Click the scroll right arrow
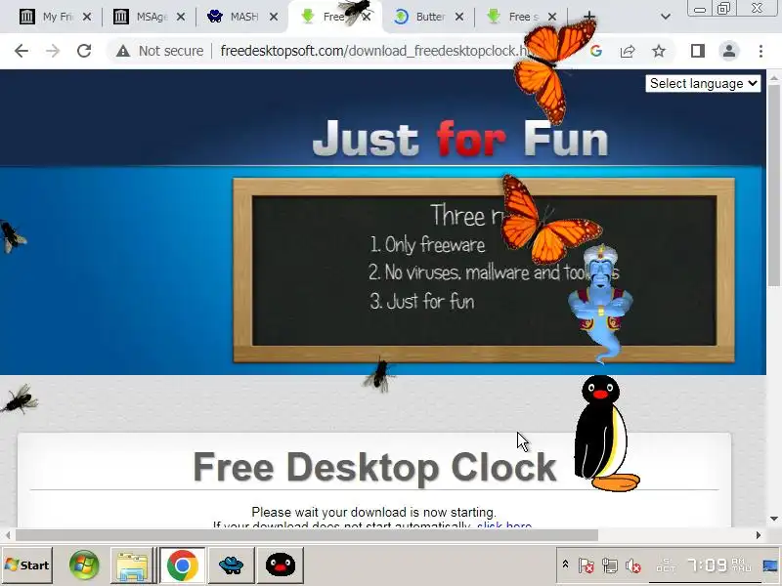Screen dimensions: 782x586 (759, 535)
